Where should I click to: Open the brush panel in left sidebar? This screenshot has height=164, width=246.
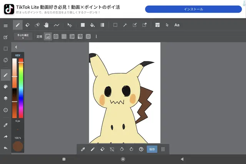coord(6,75)
